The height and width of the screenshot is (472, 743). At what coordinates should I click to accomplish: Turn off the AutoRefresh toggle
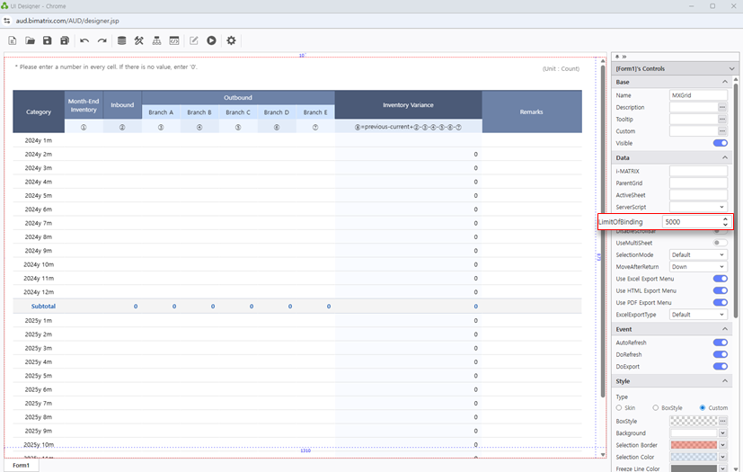pyautogui.click(x=720, y=343)
